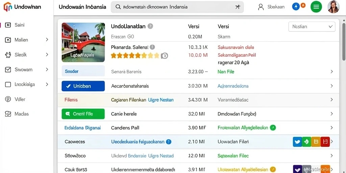Open the Sbekaan user account icon
Viewport: 346px width, 173px height.
click(261, 7)
